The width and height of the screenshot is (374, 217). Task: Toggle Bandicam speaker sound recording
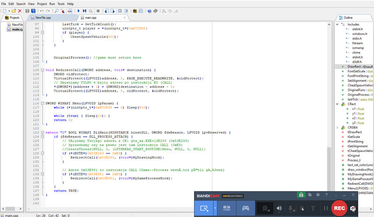(279, 209)
